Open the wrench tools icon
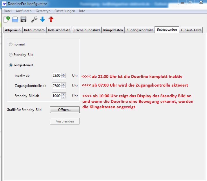This screenshot has height=181, width=207. [34, 19]
